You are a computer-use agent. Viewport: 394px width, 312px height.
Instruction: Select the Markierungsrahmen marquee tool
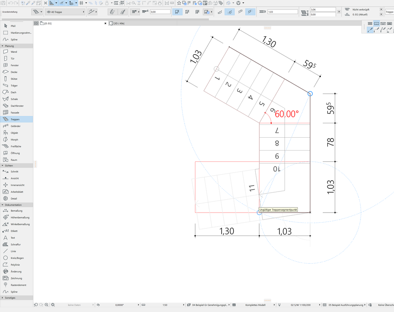(17, 33)
